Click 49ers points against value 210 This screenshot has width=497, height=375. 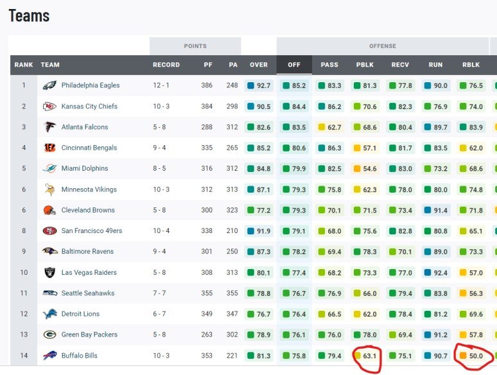coord(232,231)
